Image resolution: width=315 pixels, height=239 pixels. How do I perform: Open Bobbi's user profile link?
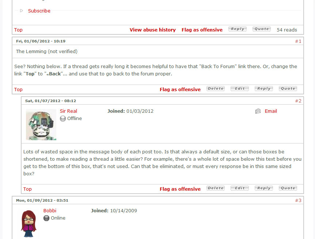click(x=50, y=210)
